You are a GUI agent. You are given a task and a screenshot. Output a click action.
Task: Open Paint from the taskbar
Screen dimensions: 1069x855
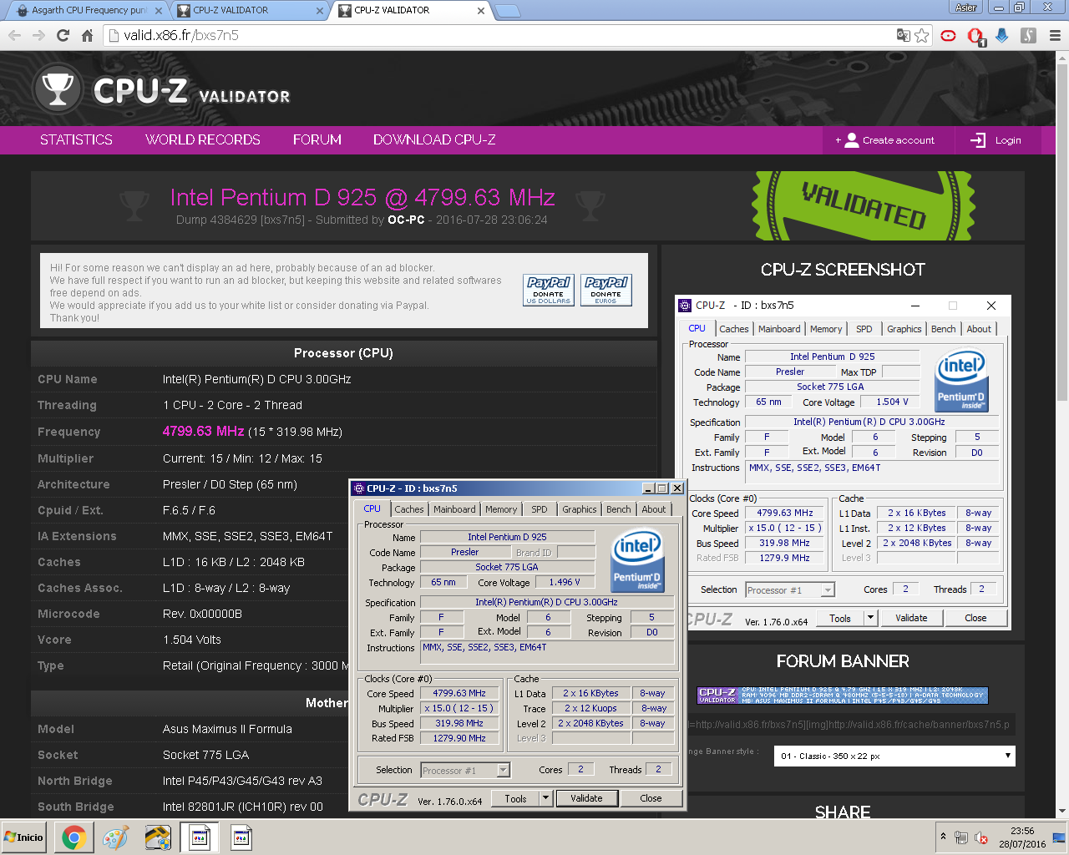tap(115, 837)
